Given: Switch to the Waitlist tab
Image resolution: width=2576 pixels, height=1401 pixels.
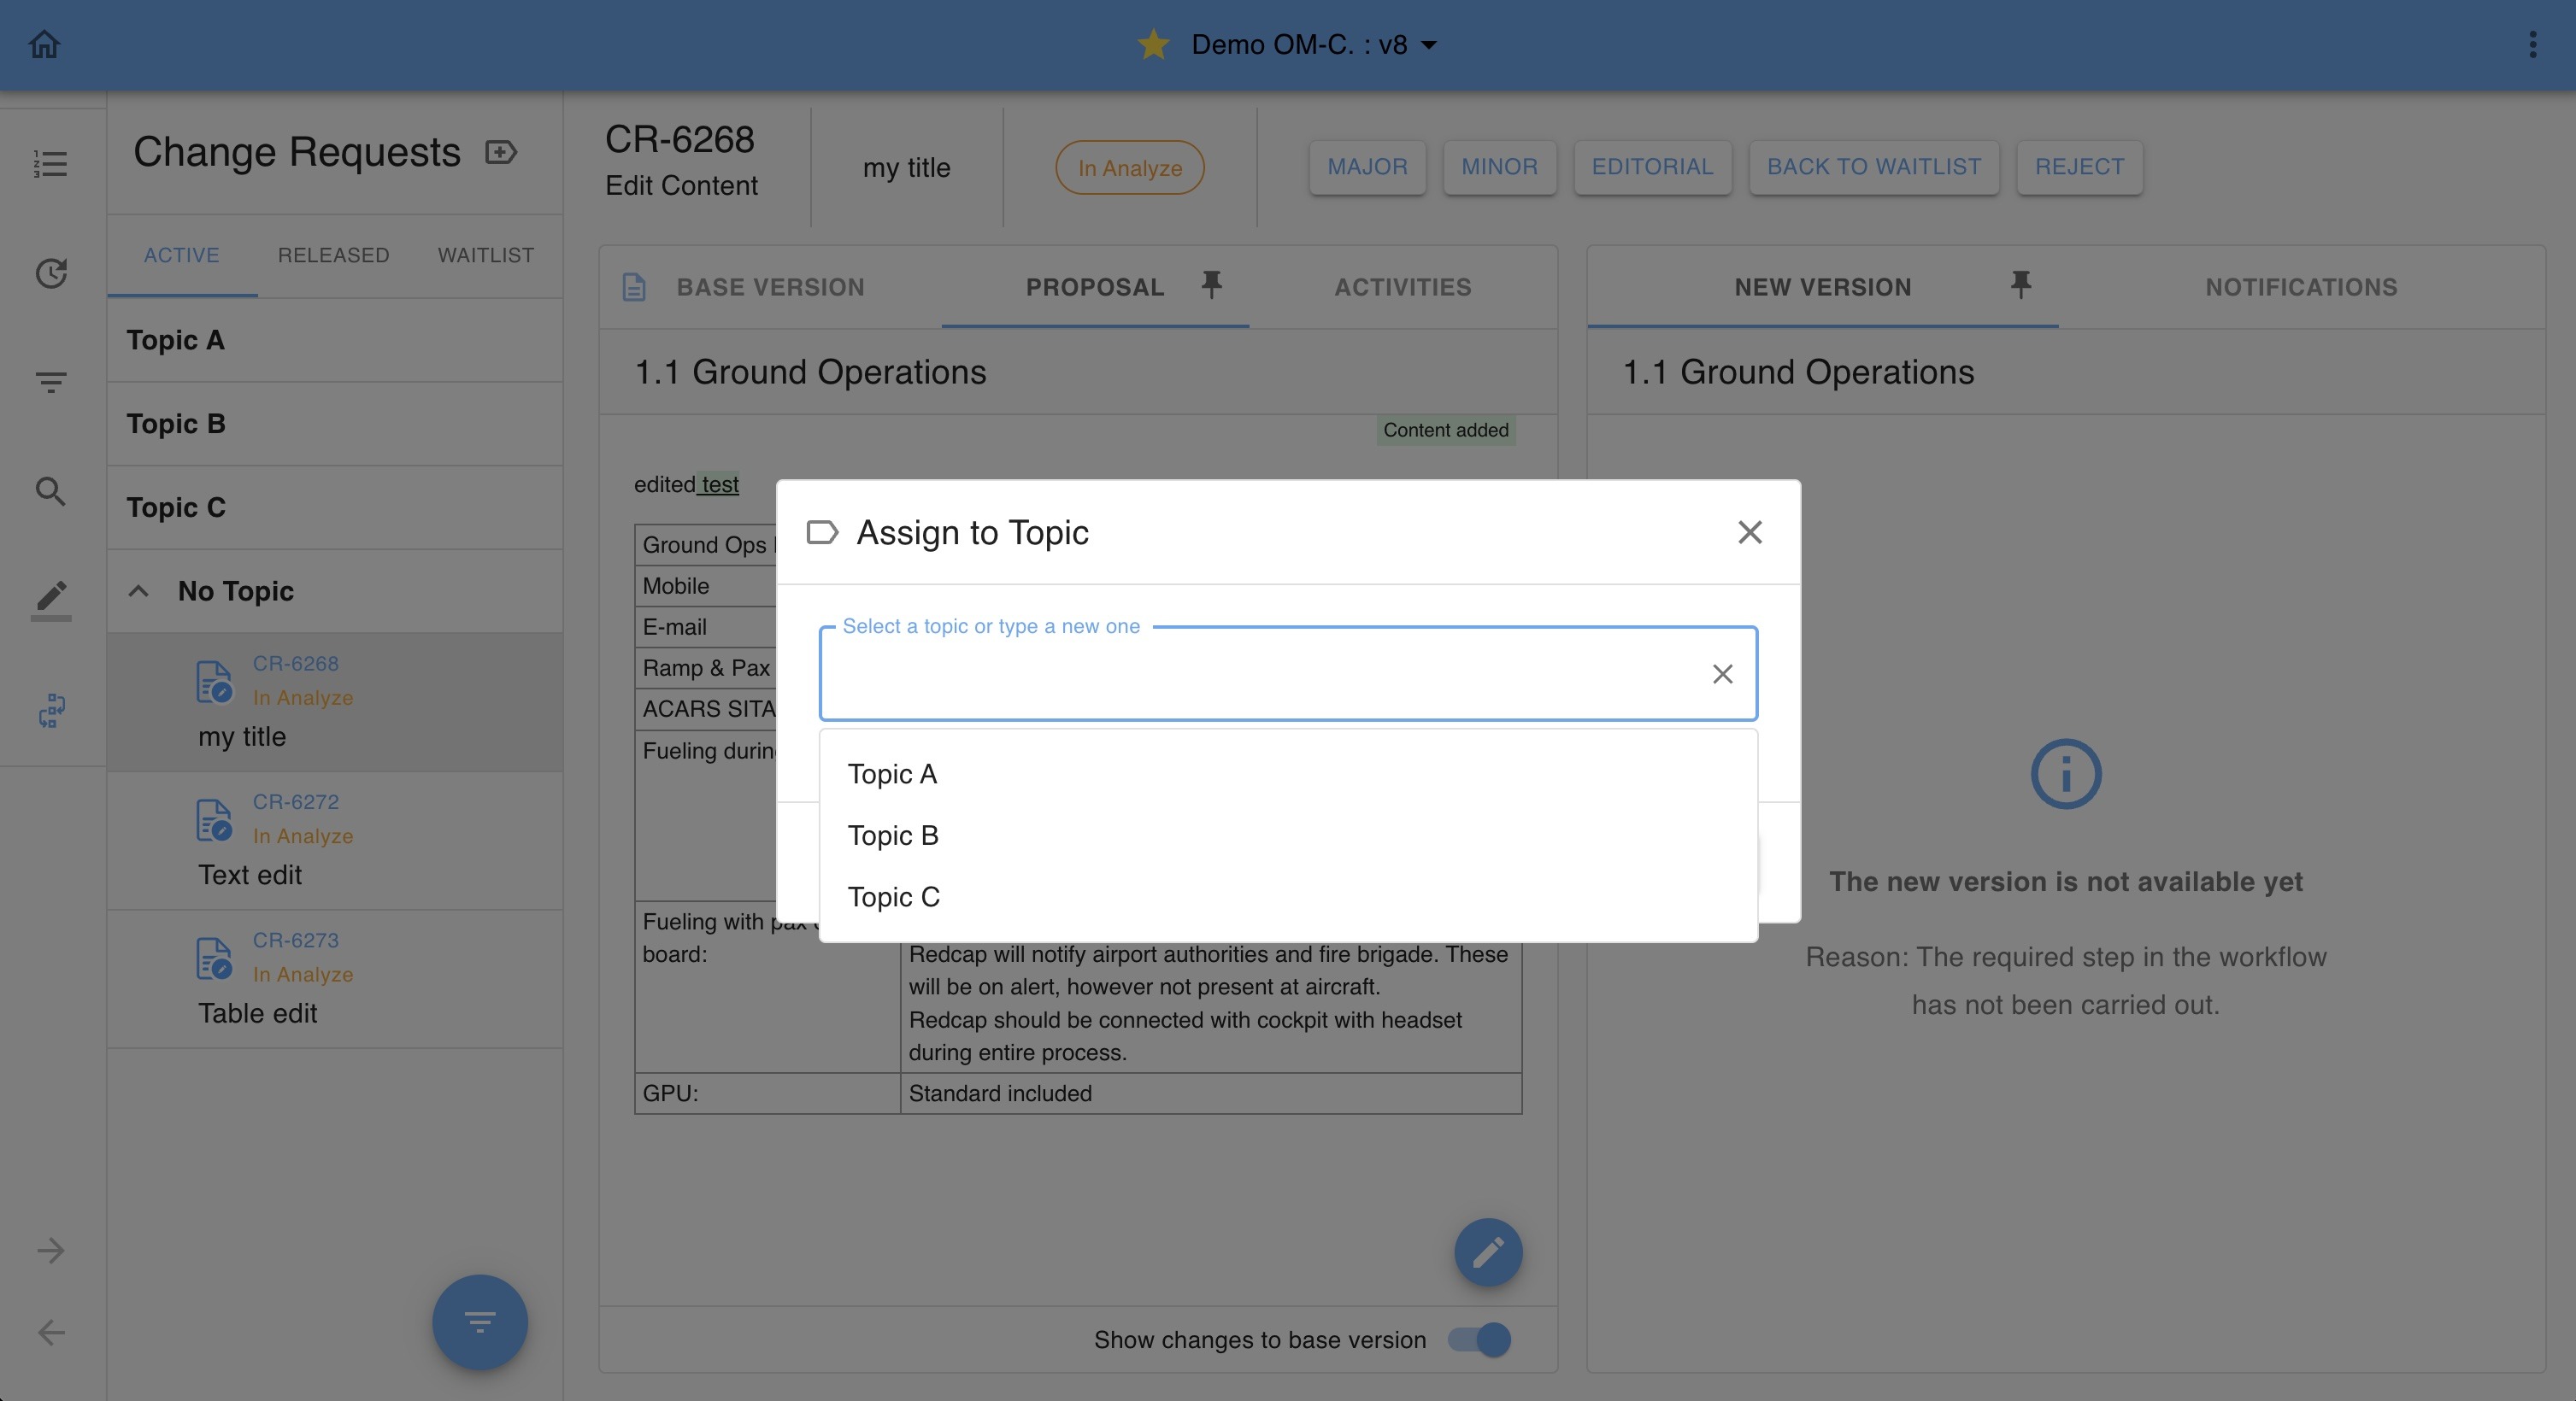Looking at the screenshot, I should tap(485, 255).
